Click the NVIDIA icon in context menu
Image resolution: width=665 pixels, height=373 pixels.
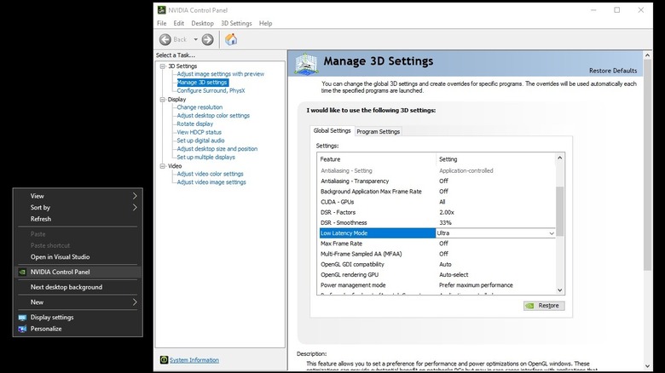tap(22, 272)
